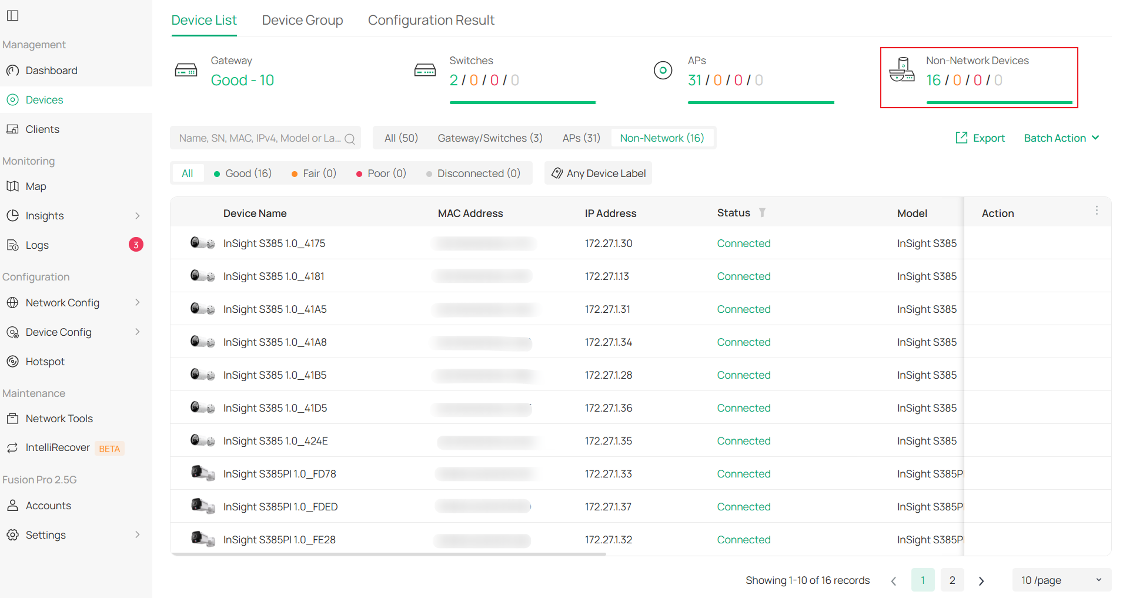1123x598 pixels.
Task: Open Batch Action dropdown
Action: coord(1062,138)
